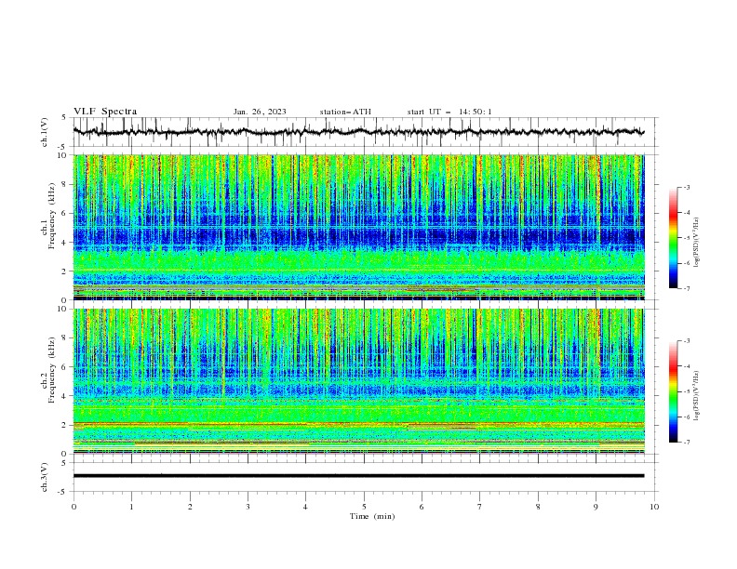Click the ch.1 "Frequency (kHz)" axis label
737x569 pixels.
click(52, 214)
